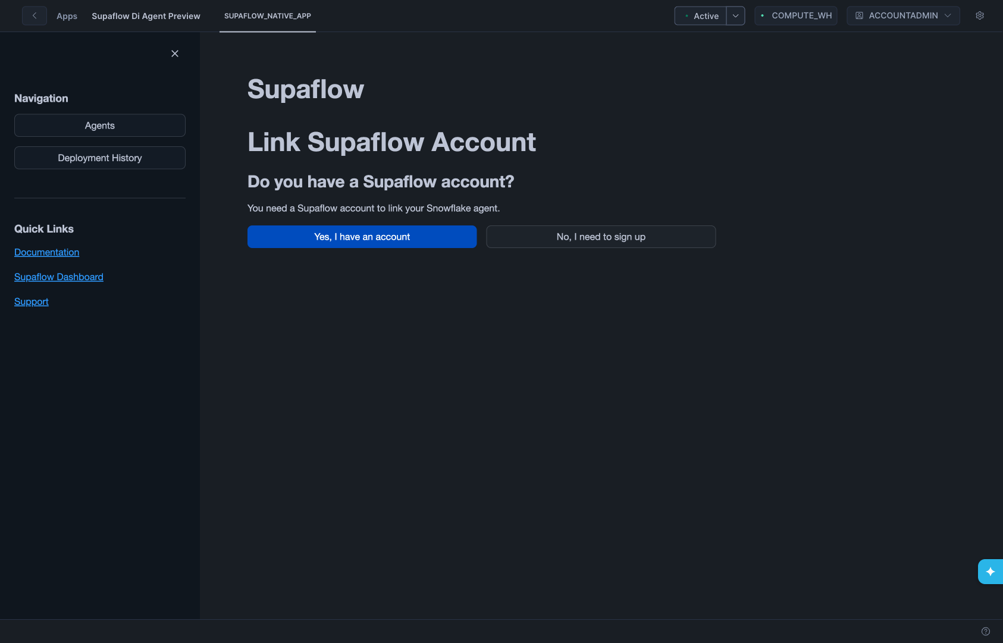The width and height of the screenshot is (1003, 643).
Task: Click the back arrow in the top navigation
Action: pyautogui.click(x=34, y=15)
